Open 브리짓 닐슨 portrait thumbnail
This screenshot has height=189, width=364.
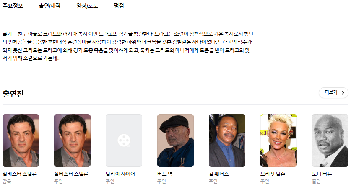278,140
